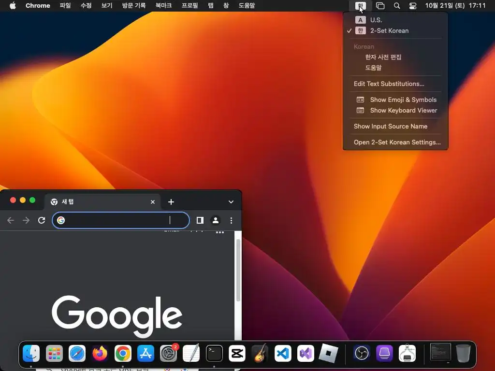Go forward in Chrome
Screen dimensions: 495x371
click(26, 220)
